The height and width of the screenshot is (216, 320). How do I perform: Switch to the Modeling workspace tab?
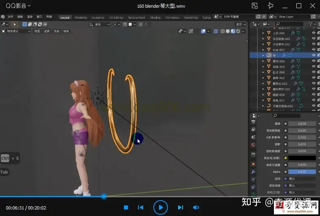pyautogui.click(x=81, y=18)
